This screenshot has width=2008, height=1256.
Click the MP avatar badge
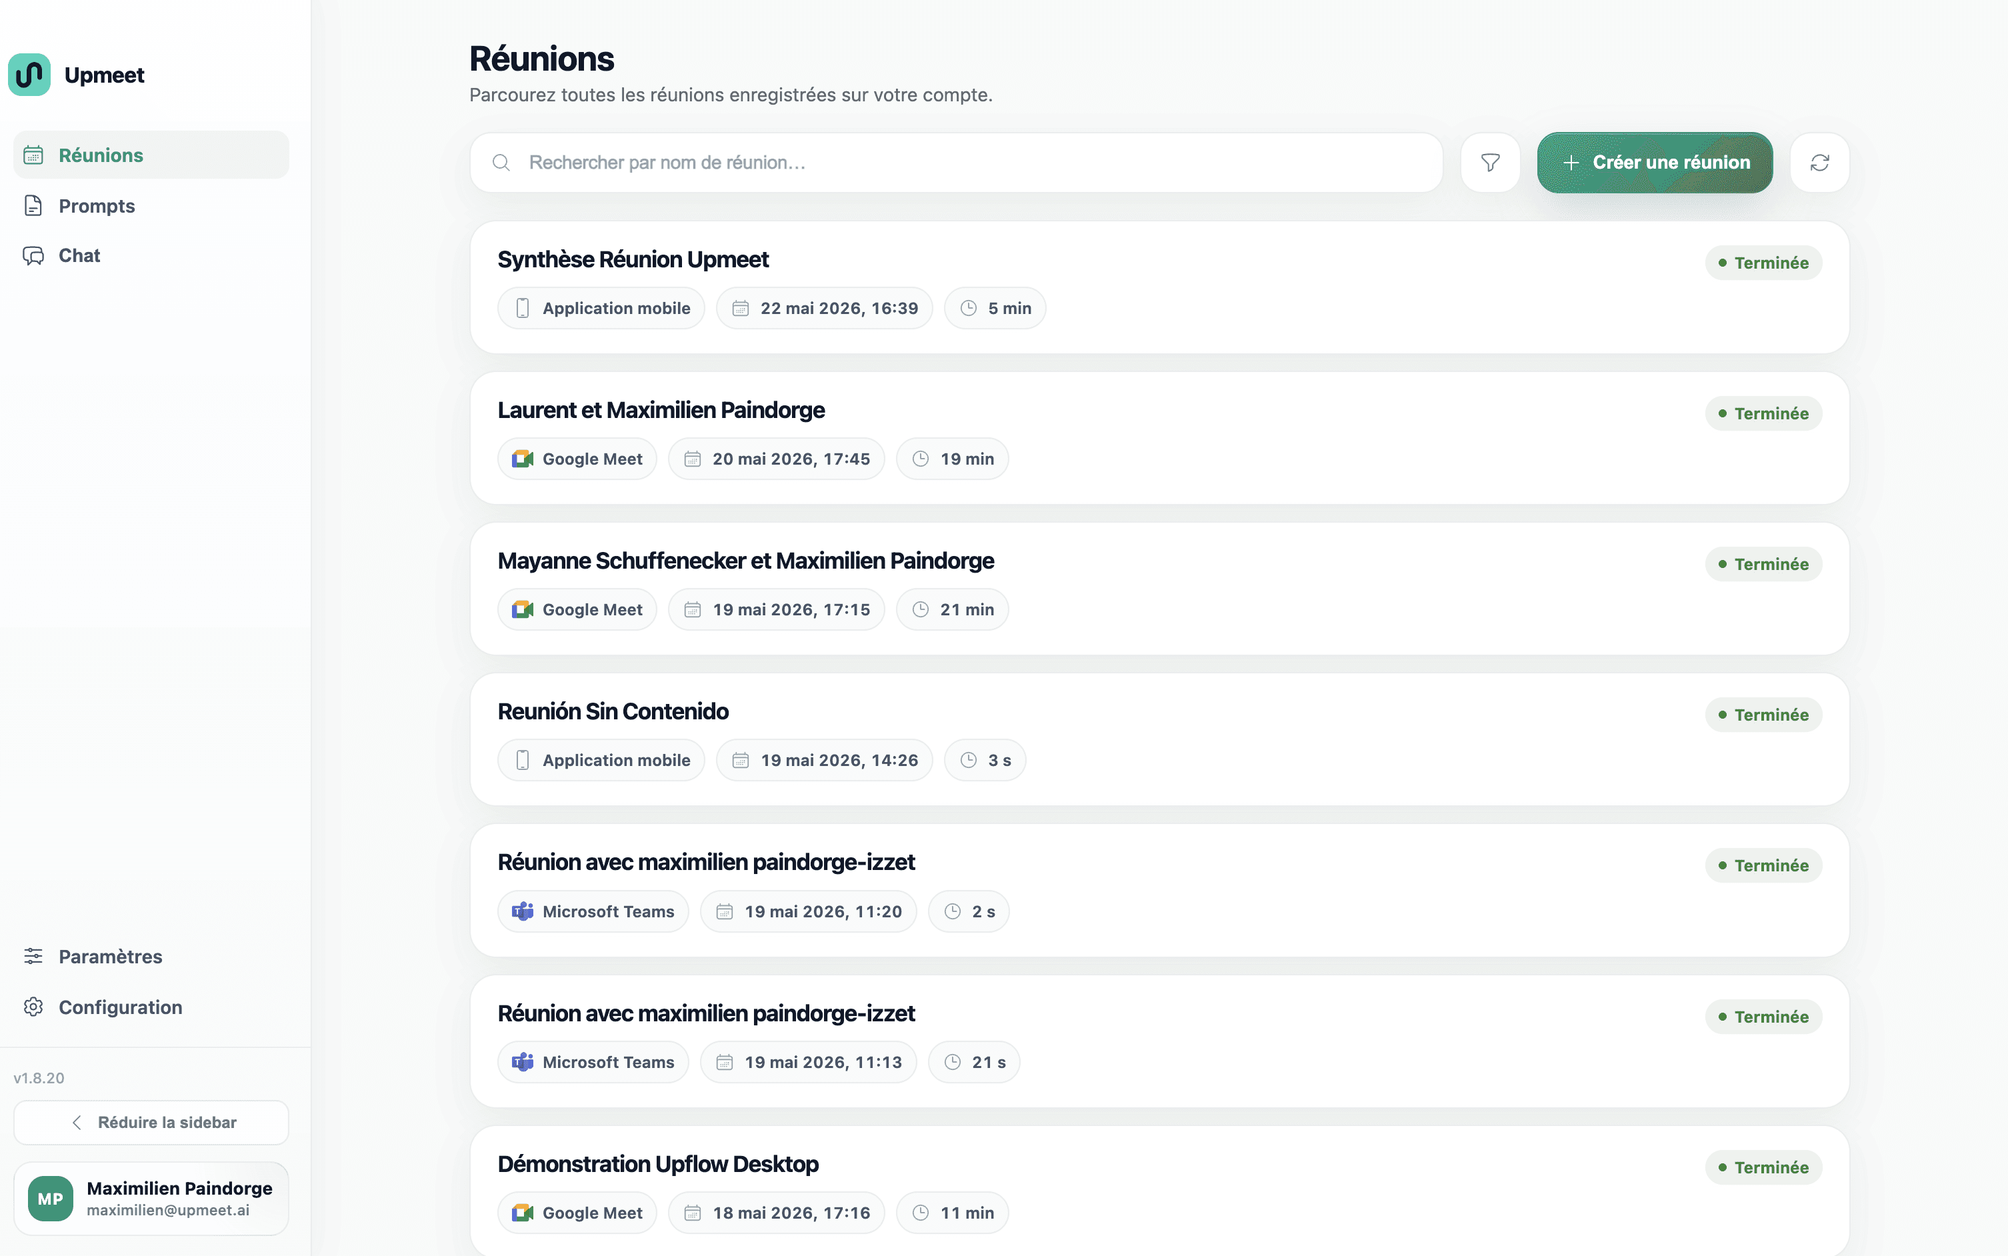[x=51, y=1199]
